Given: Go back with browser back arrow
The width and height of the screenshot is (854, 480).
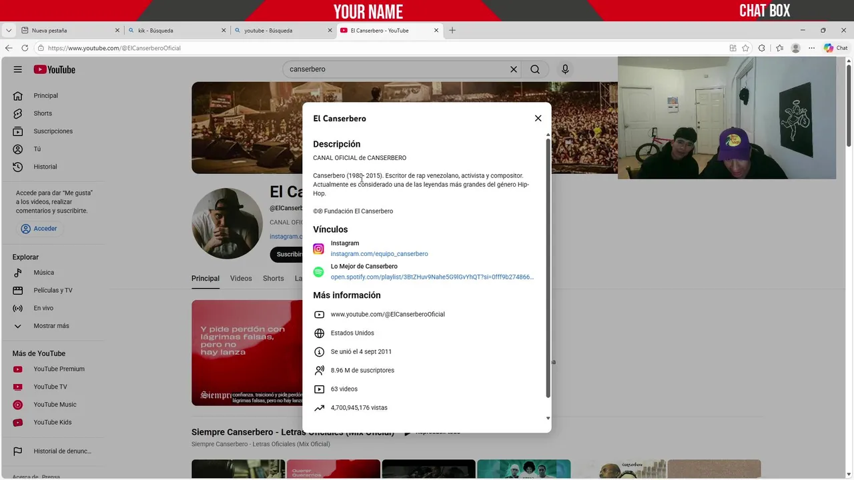Looking at the screenshot, I should coord(9,48).
